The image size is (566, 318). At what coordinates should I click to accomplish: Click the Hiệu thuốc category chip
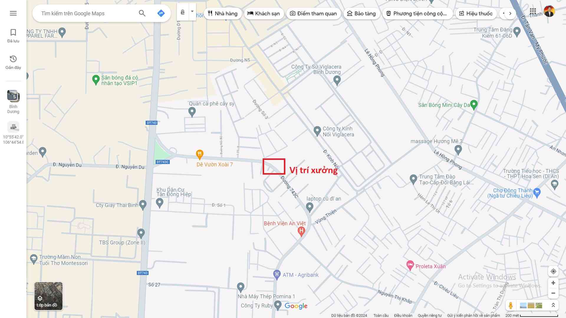tap(476, 14)
